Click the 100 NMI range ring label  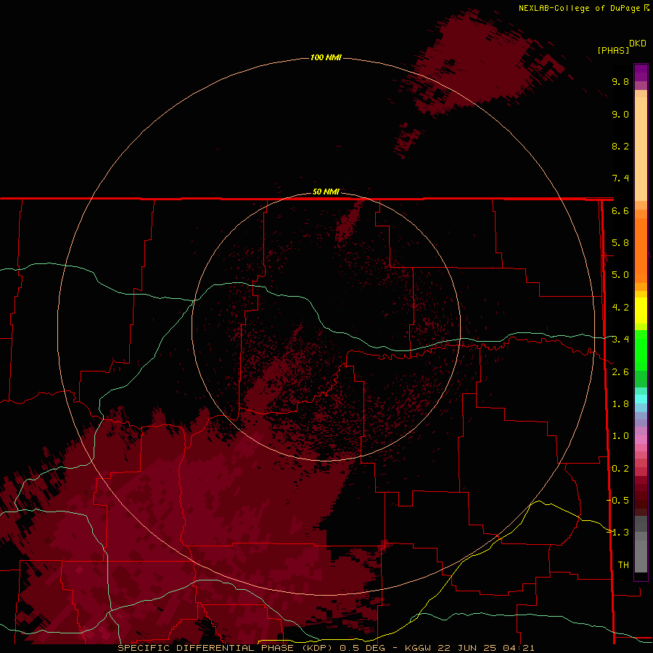click(x=326, y=57)
